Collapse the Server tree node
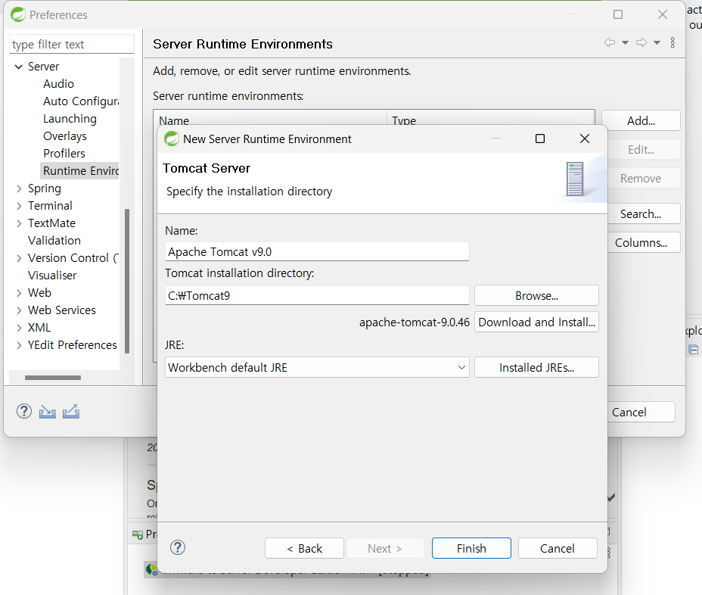The height and width of the screenshot is (595, 702). [19, 67]
